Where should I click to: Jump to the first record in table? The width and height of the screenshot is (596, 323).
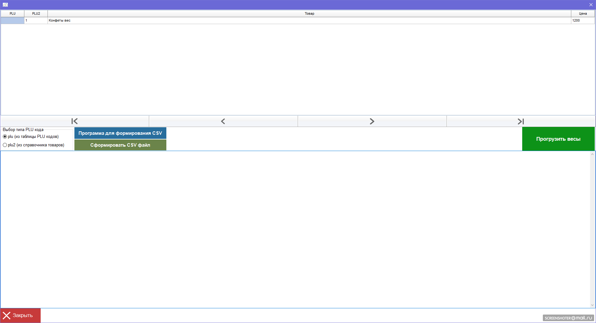74,121
